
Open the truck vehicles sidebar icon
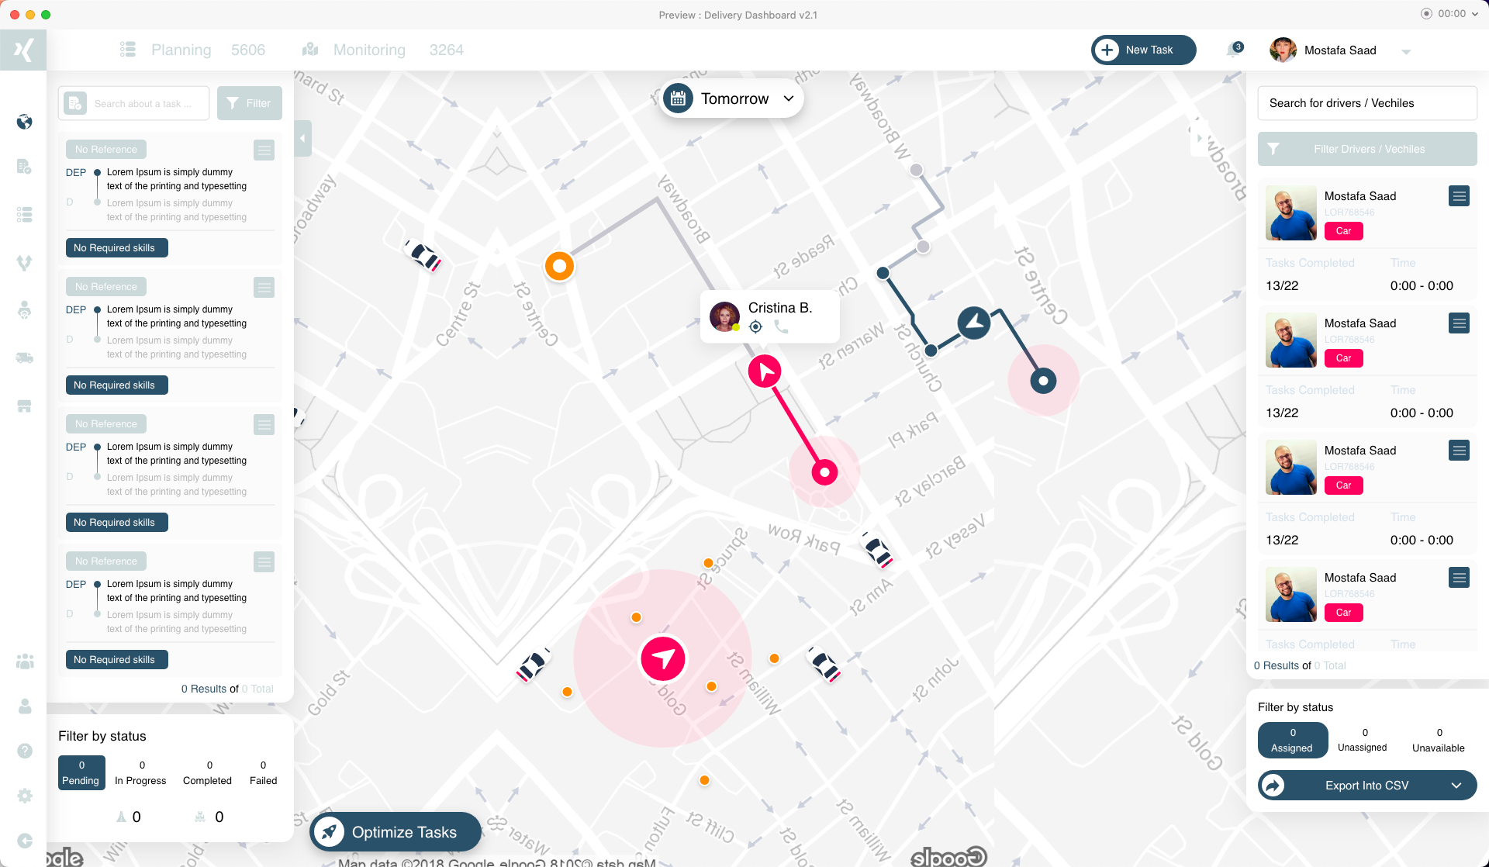click(25, 358)
